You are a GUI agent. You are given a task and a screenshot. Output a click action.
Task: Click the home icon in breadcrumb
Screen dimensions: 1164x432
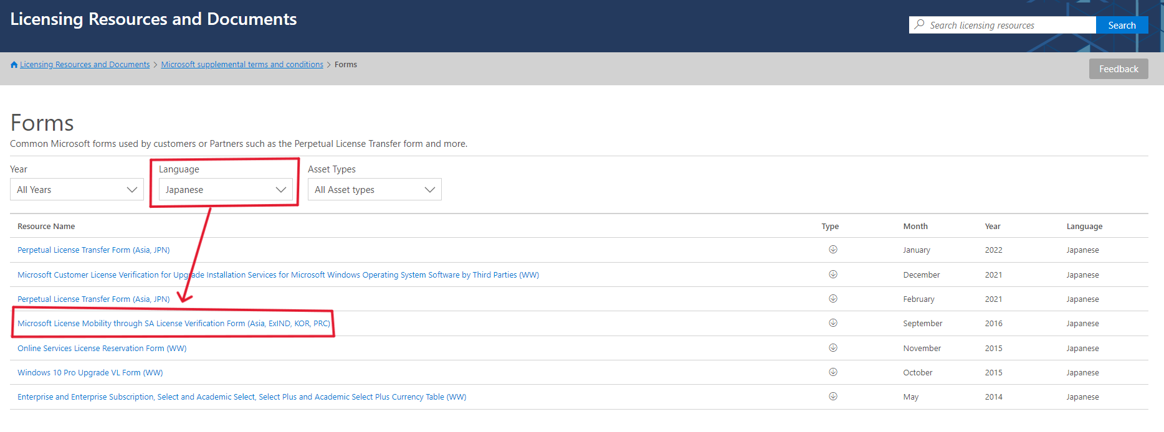(x=14, y=65)
